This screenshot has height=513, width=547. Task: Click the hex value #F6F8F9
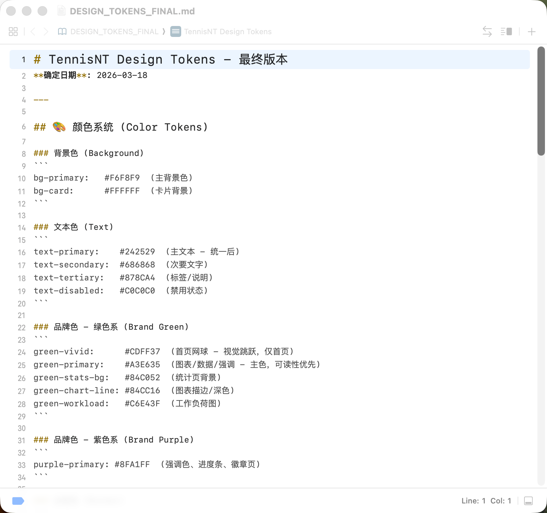pos(122,178)
